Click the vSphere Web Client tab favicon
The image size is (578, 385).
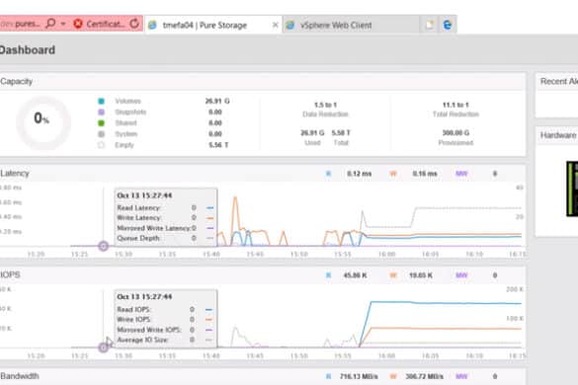(290, 25)
